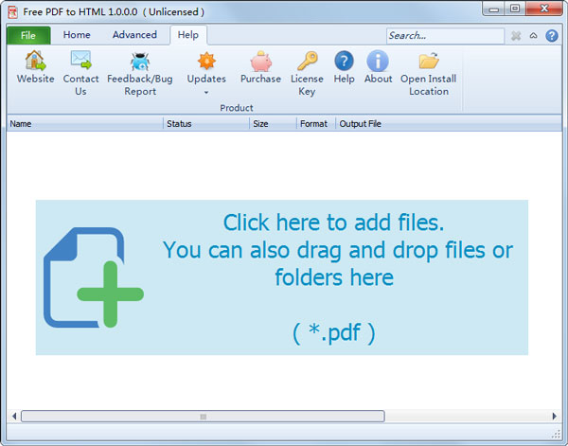Screen dimensions: 568x446
Task: Open the License Key icon
Action: click(307, 61)
